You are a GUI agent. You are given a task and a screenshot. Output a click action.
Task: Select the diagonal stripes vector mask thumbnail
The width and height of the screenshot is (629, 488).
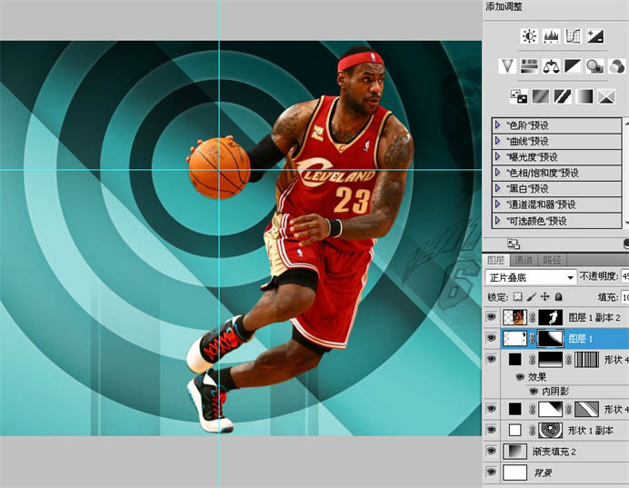[x=586, y=409]
